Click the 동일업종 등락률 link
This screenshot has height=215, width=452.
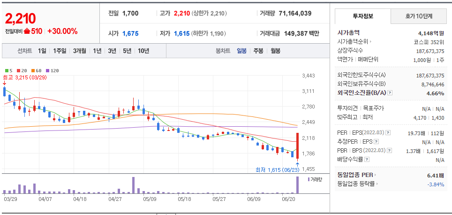(x=356, y=184)
